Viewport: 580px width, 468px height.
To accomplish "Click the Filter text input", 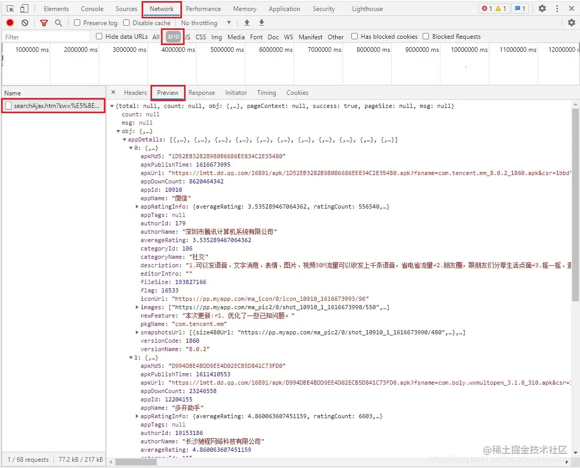I will pos(46,37).
